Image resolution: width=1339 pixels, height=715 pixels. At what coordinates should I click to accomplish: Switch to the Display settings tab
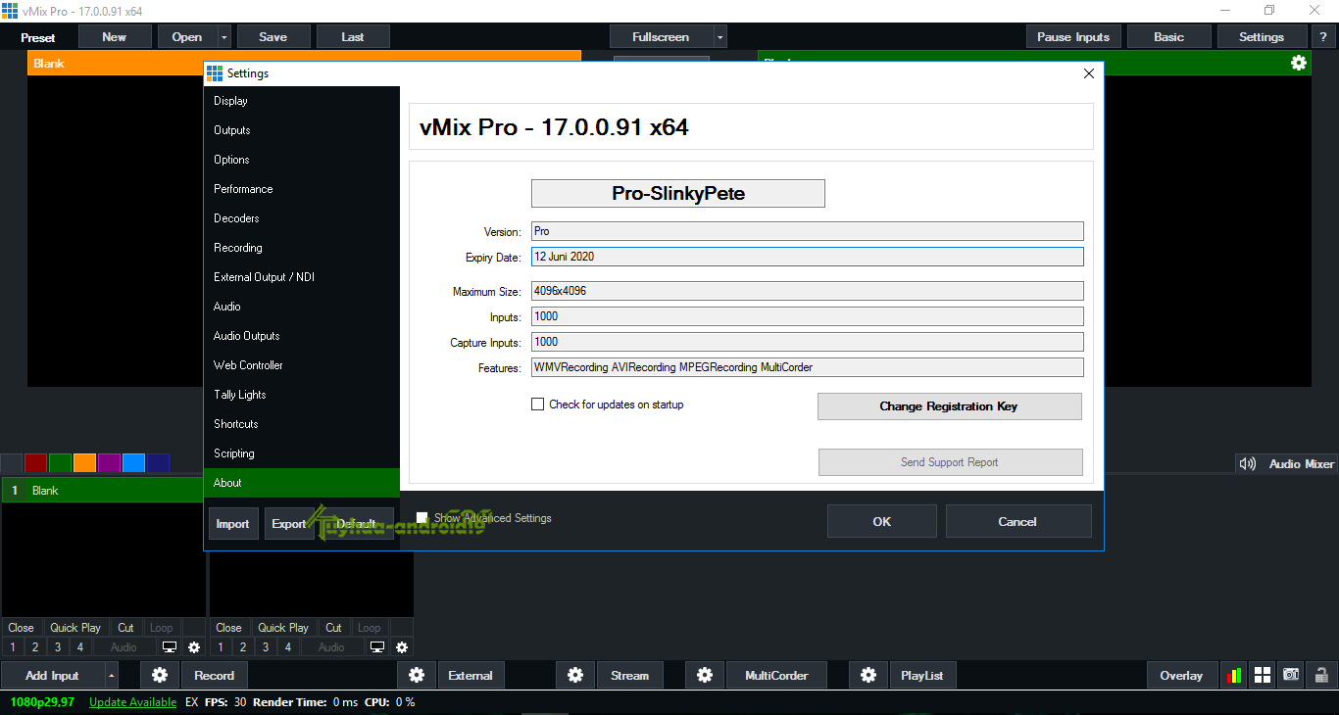pos(302,101)
